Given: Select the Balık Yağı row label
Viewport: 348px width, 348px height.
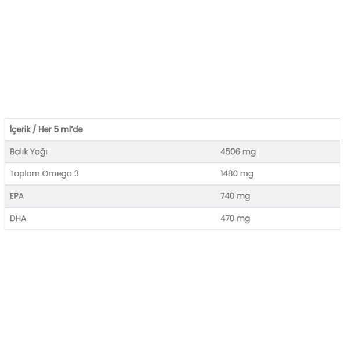Looking at the screenshot, I should pos(29,152).
